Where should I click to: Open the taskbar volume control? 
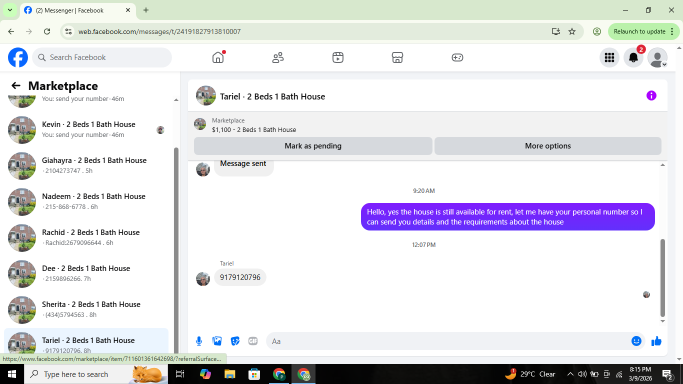(582, 374)
